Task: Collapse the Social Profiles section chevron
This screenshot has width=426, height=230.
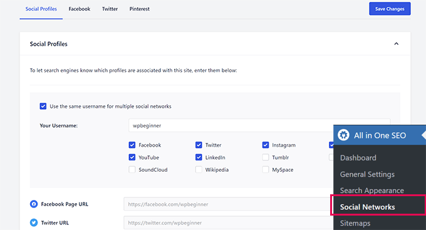Action: pos(397,44)
